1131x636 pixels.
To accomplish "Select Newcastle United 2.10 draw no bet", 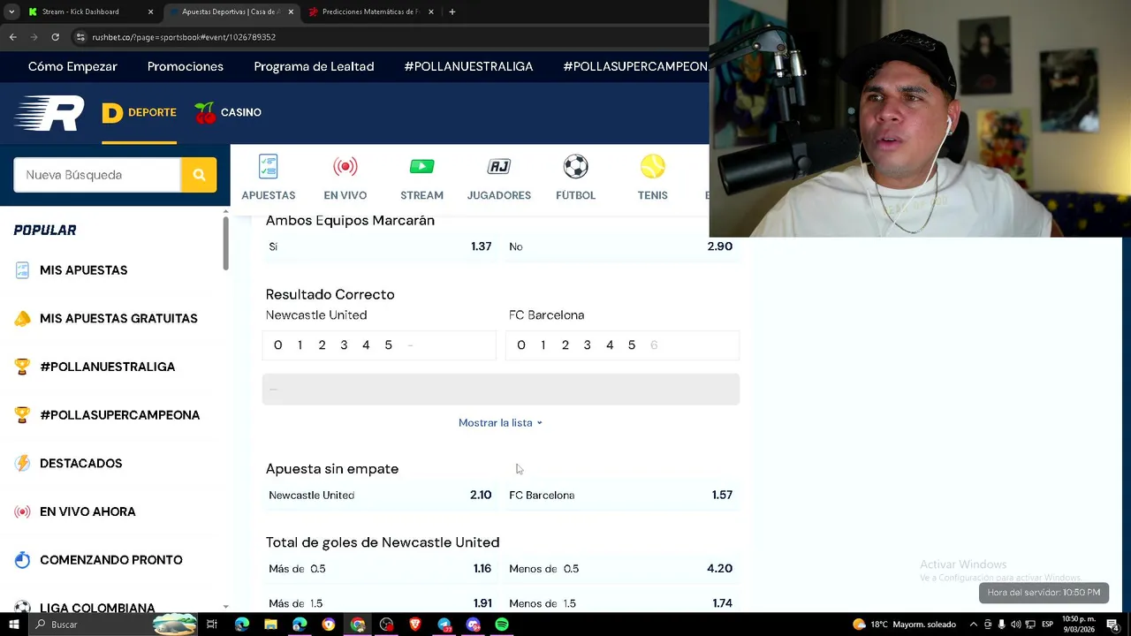I will point(380,495).
